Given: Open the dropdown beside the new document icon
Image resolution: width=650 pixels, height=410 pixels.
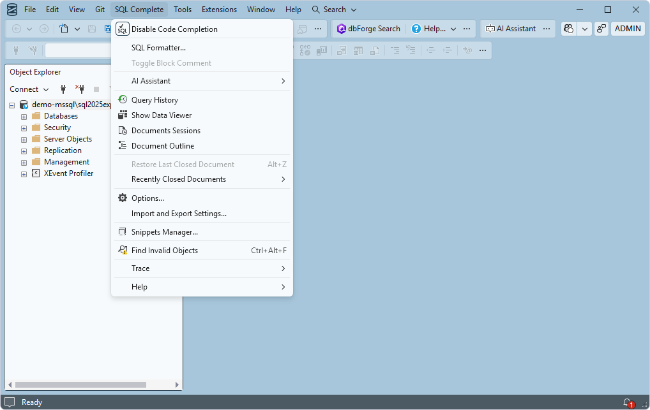Looking at the screenshot, I should pos(77,29).
